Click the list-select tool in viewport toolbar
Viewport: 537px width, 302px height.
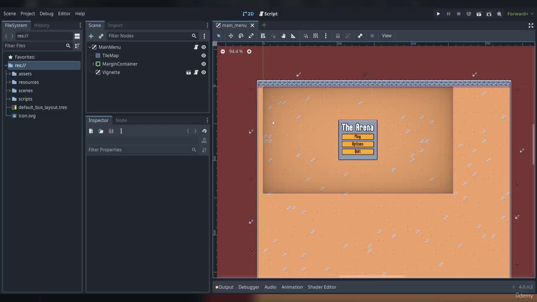click(263, 36)
